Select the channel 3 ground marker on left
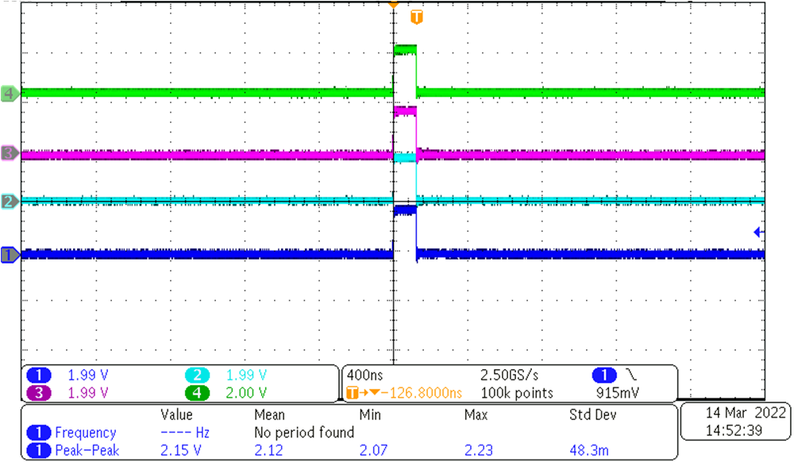794x462 pixels. 7,155
